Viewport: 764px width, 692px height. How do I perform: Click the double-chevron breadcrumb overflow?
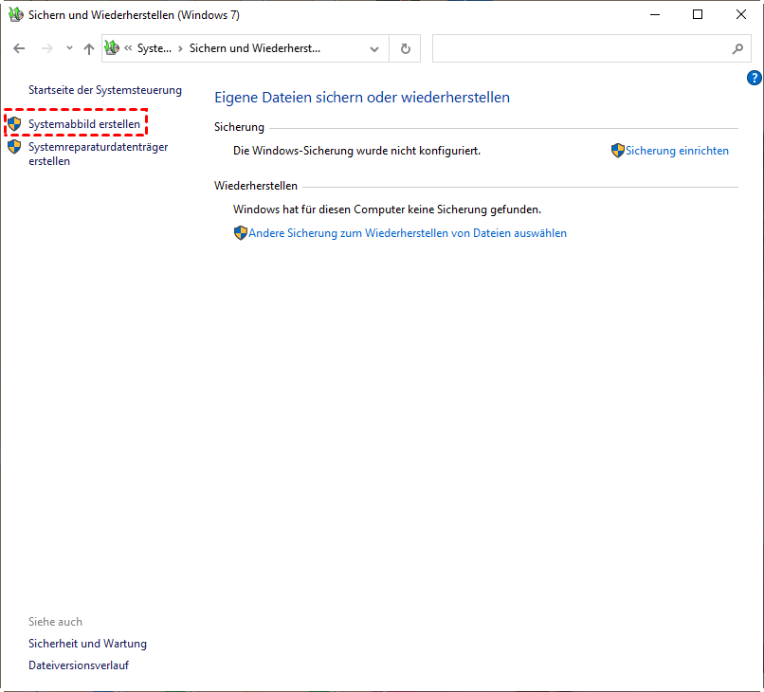click(128, 47)
